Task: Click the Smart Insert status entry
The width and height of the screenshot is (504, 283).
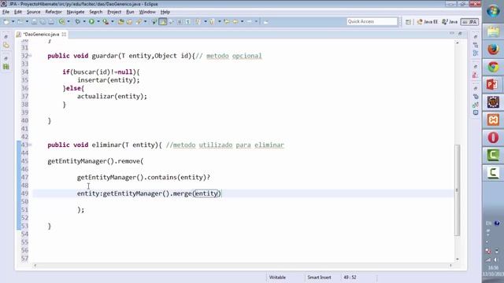Action: tap(319, 277)
